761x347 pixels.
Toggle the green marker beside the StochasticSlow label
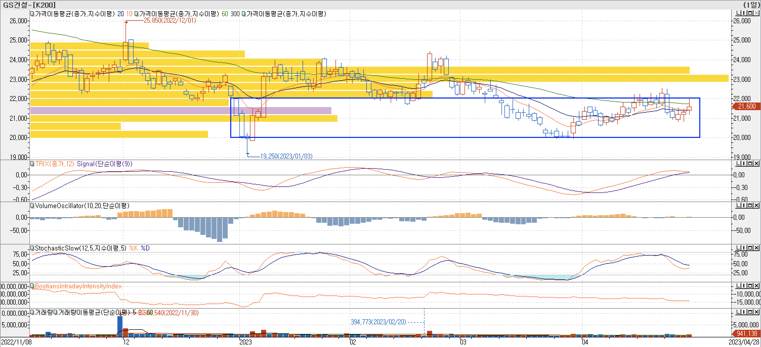pyautogui.click(x=32, y=248)
